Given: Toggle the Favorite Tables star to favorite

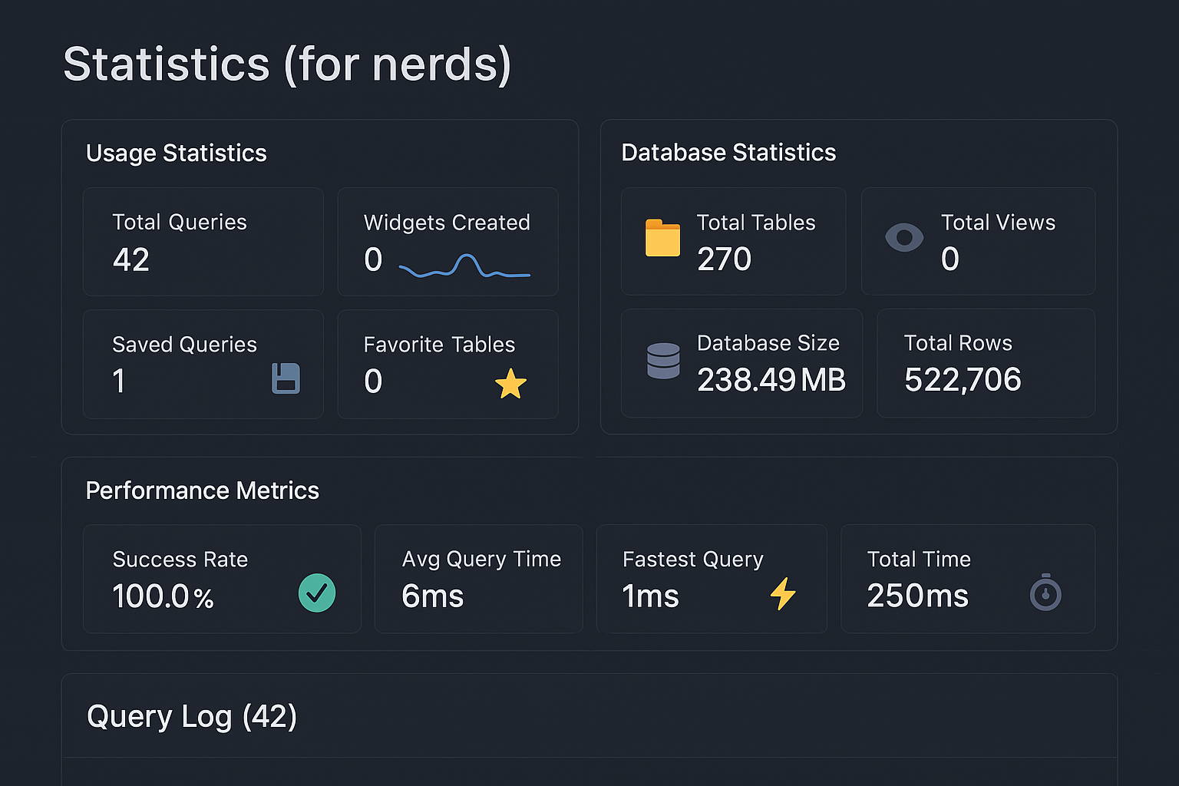Looking at the screenshot, I should pyautogui.click(x=510, y=385).
